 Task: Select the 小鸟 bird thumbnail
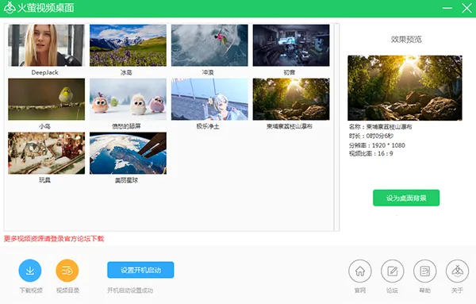pyautogui.click(x=47, y=99)
